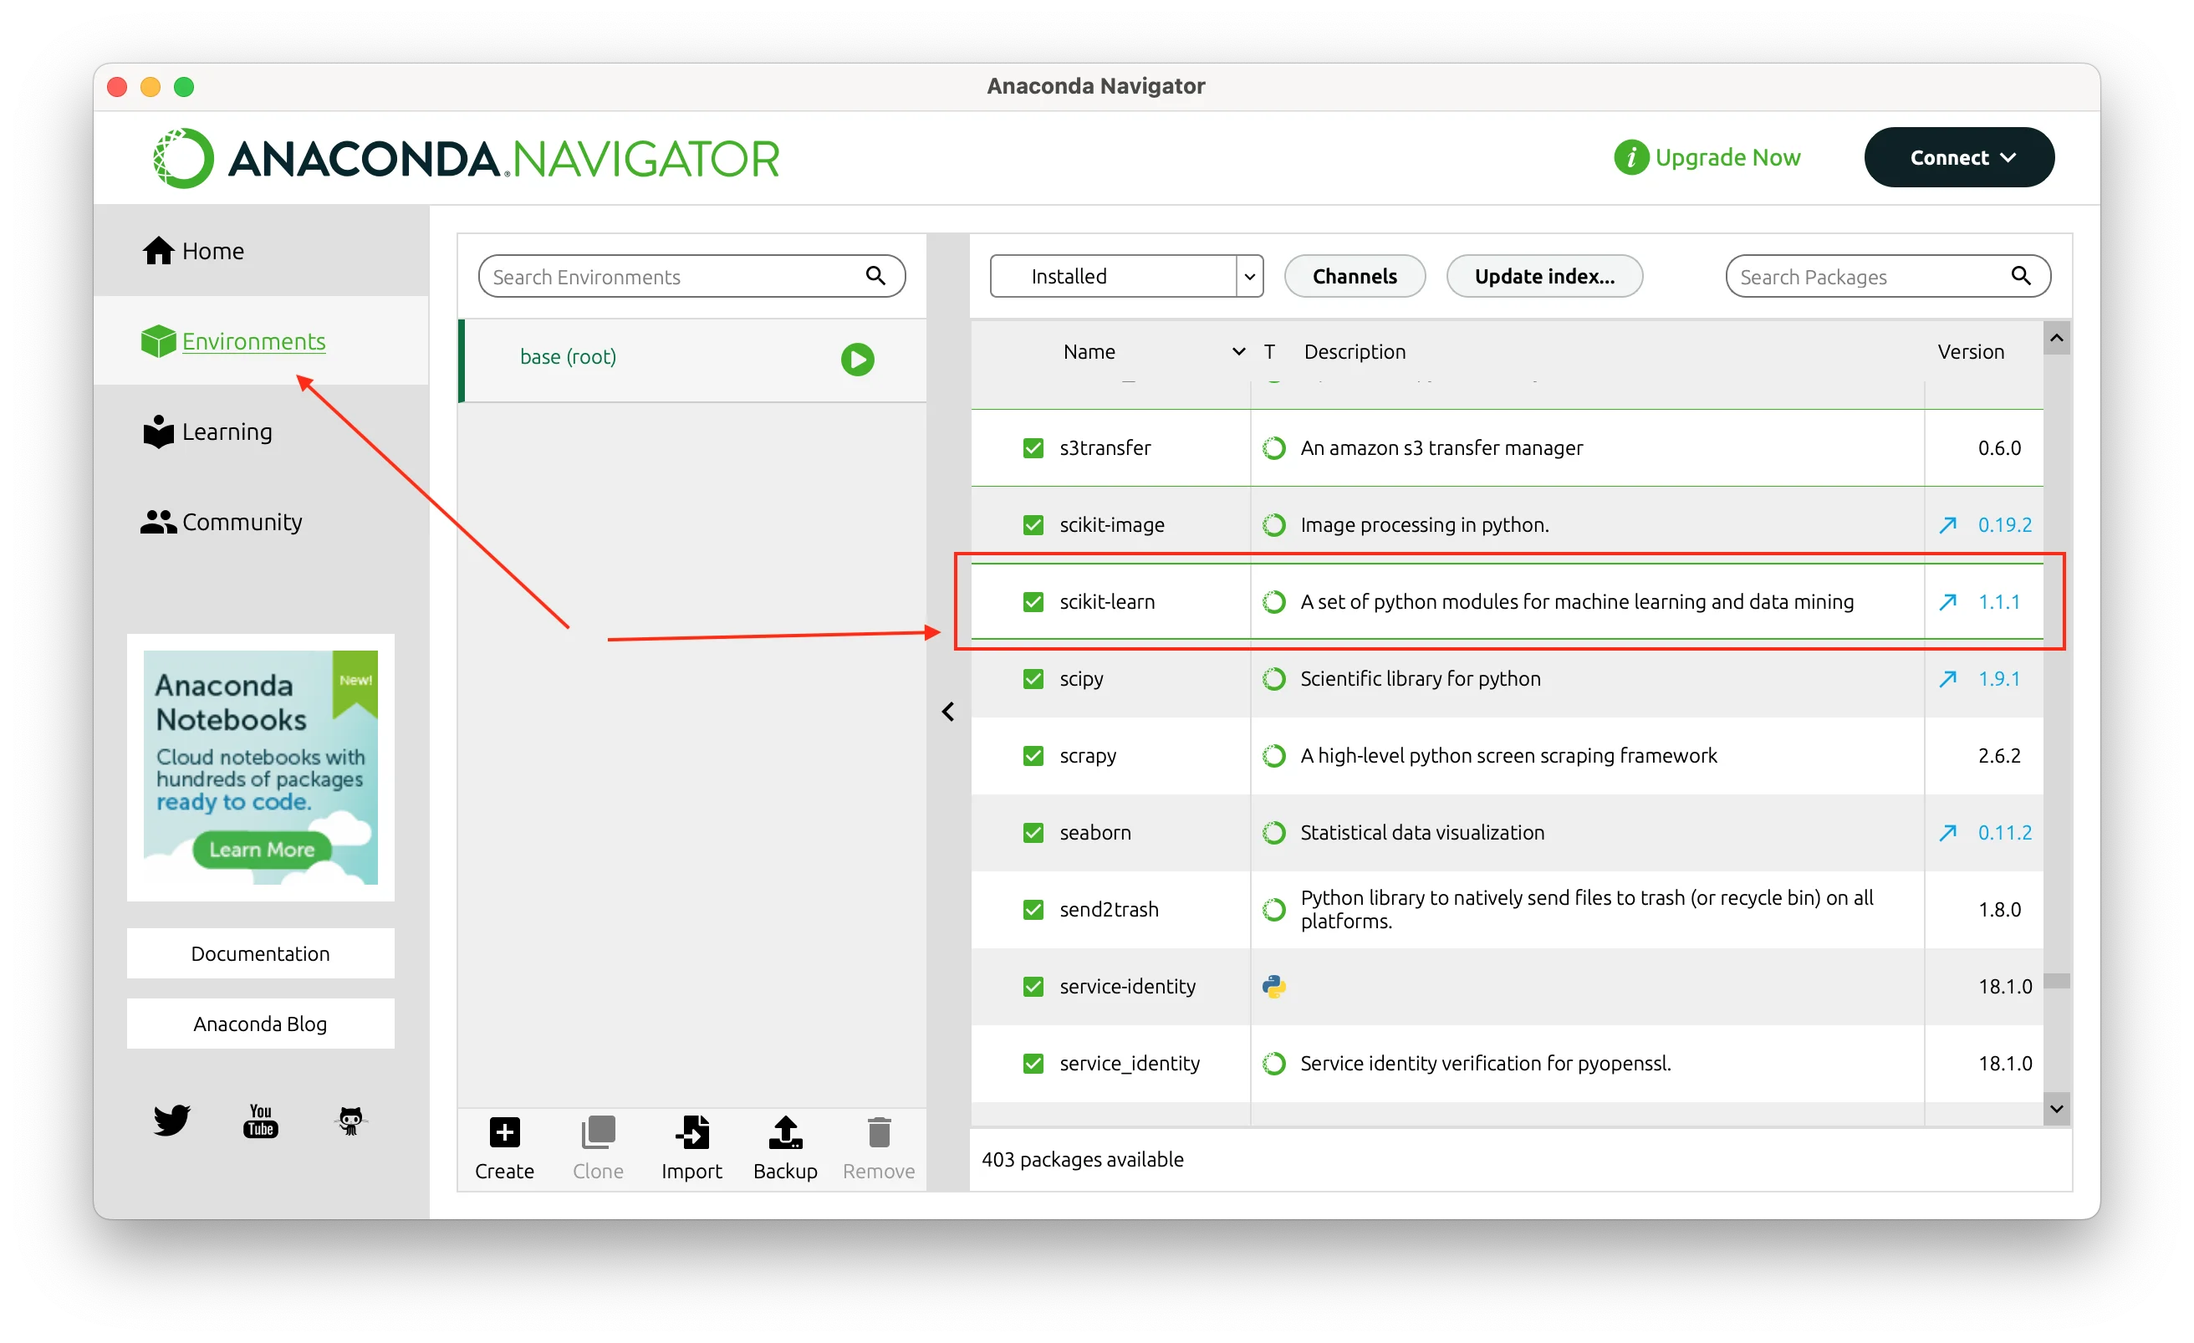The height and width of the screenshot is (1343, 2194).
Task: Click the upgrade arrow beside scipy 1.9.1
Action: (1947, 679)
